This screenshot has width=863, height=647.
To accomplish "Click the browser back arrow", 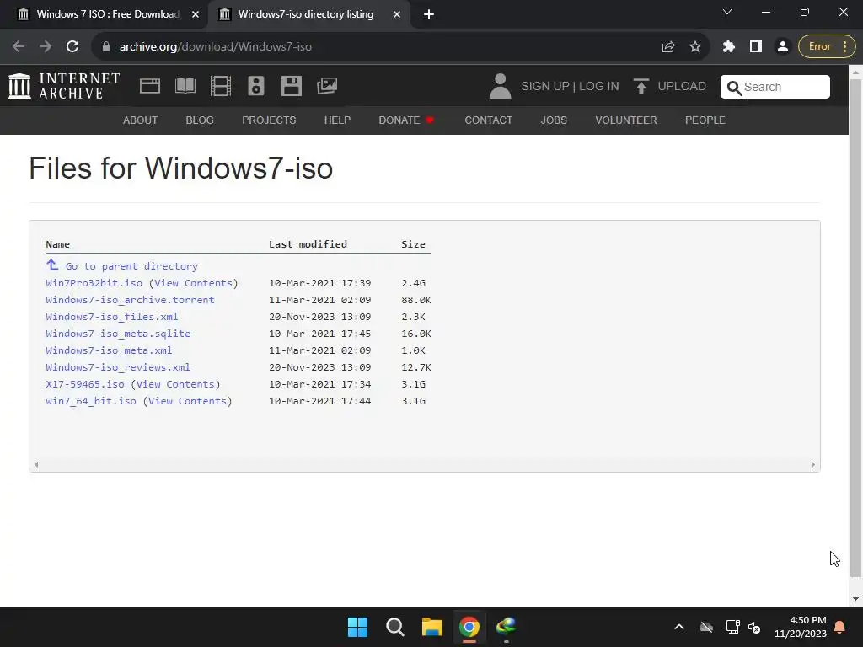I will (x=19, y=47).
